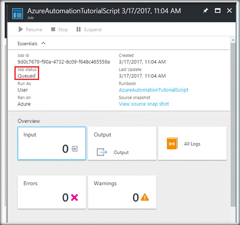Click the Created date 3/17/2017, 11:04 AM
This screenshot has height=225, width=240.
[142, 62]
